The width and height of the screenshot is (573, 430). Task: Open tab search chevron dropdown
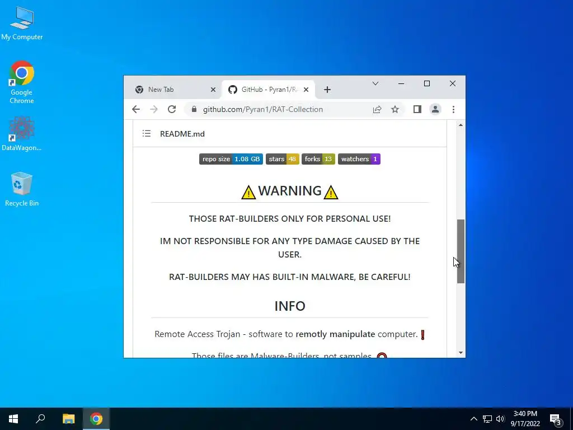tap(375, 84)
